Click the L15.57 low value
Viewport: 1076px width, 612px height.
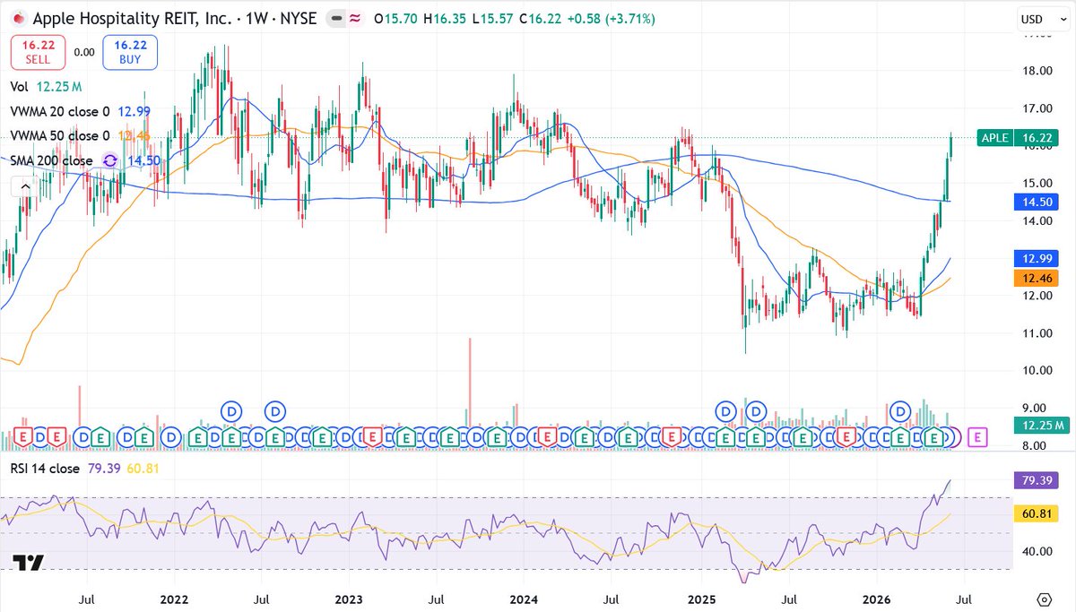[x=491, y=19]
